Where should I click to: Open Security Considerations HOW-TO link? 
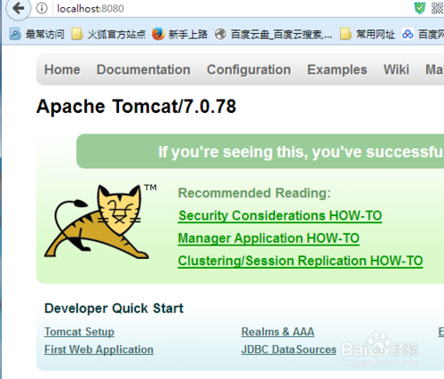pos(280,216)
